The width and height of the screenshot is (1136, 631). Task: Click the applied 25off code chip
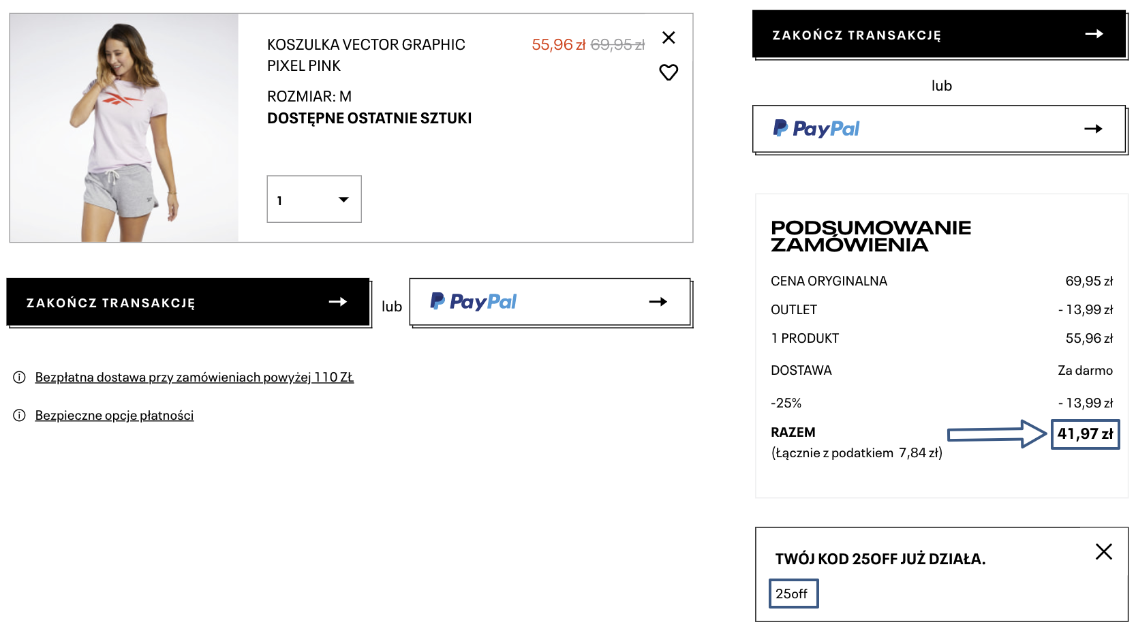pos(793,594)
